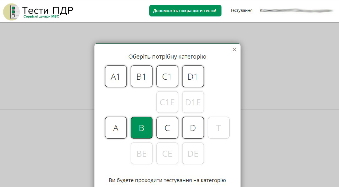This screenshot has width=339, height=187.
Task: Pick category D1
Action: point(193,76)
